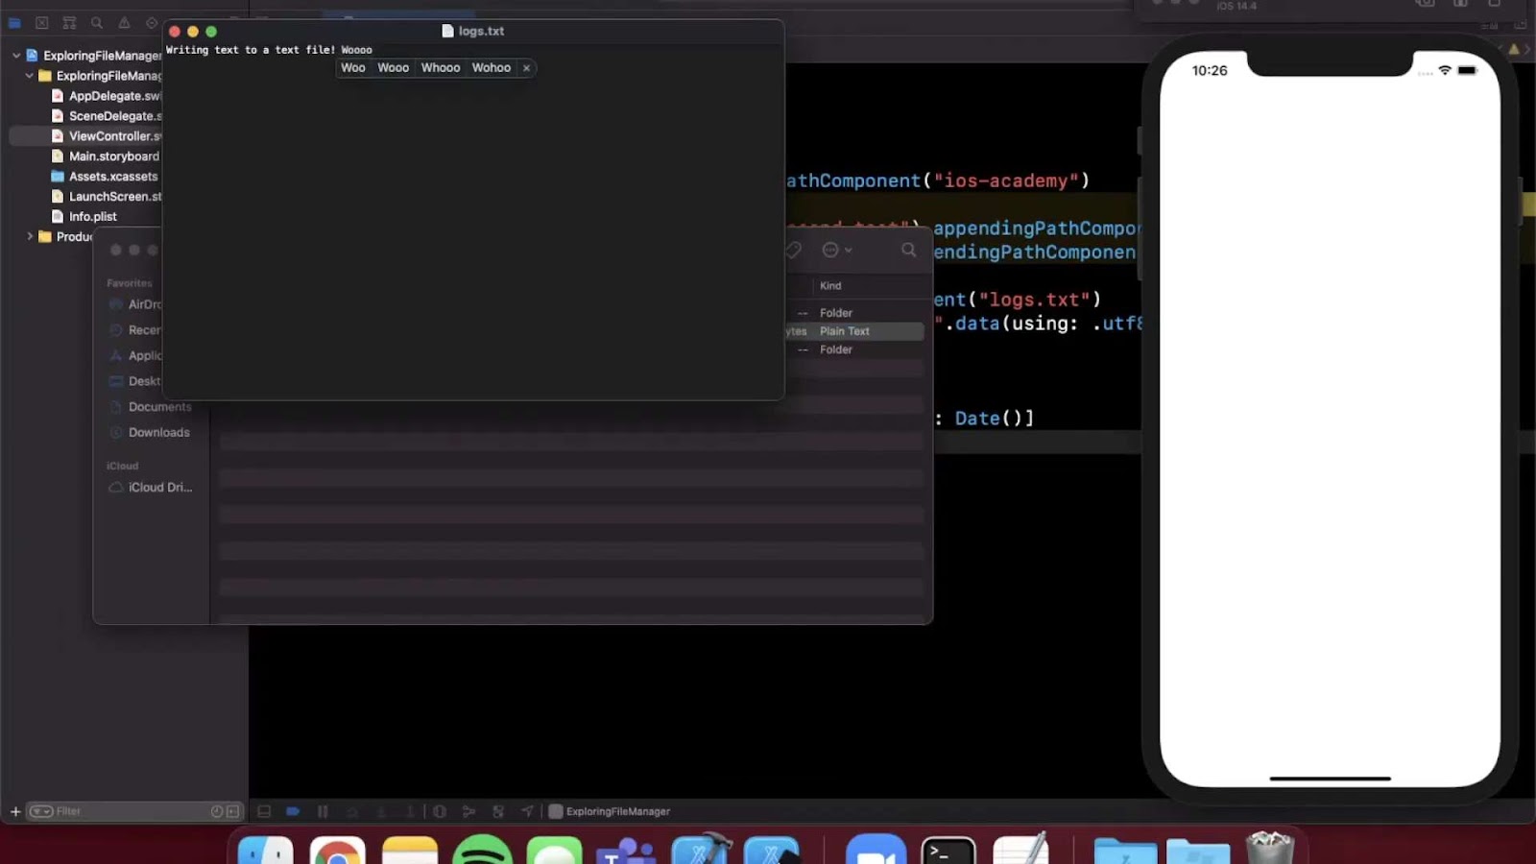Click the logs.txt window title
Image resolution: width=1536 pixels, height=864 pixels.
[x=481, y=31]
